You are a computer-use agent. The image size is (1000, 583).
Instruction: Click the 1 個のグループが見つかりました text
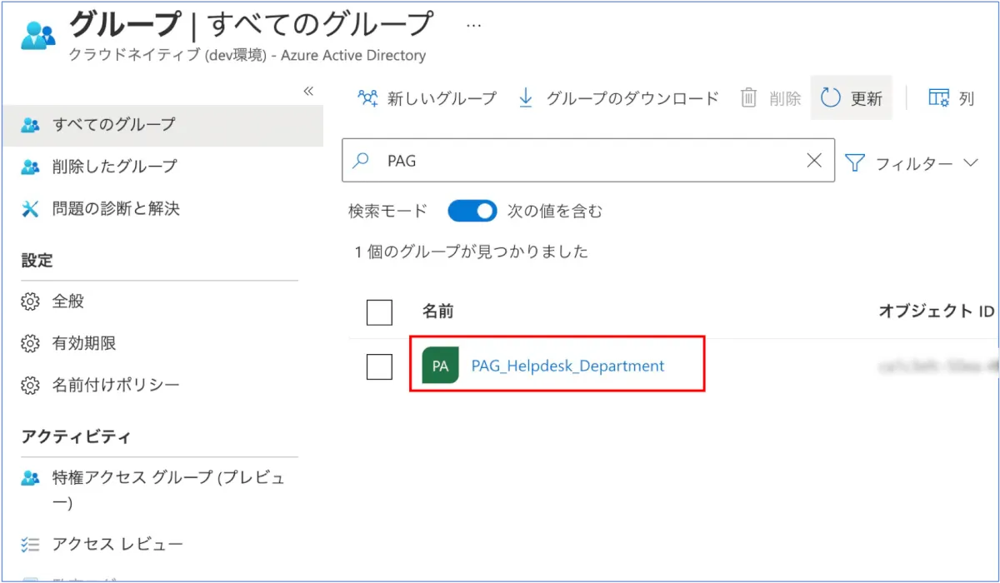click(x=472, y=252)
